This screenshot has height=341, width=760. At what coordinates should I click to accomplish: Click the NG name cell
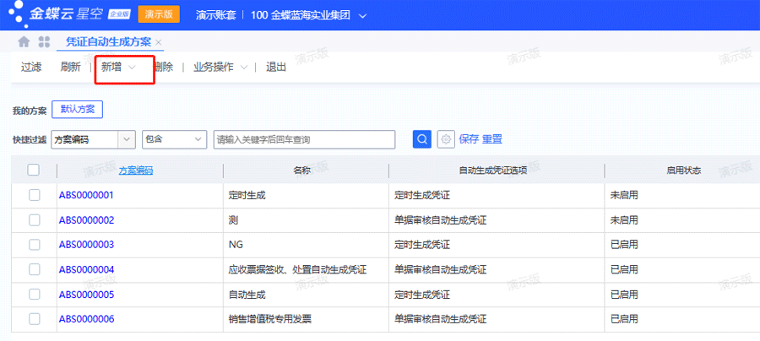pyautogui.click(x=236, y=245)
